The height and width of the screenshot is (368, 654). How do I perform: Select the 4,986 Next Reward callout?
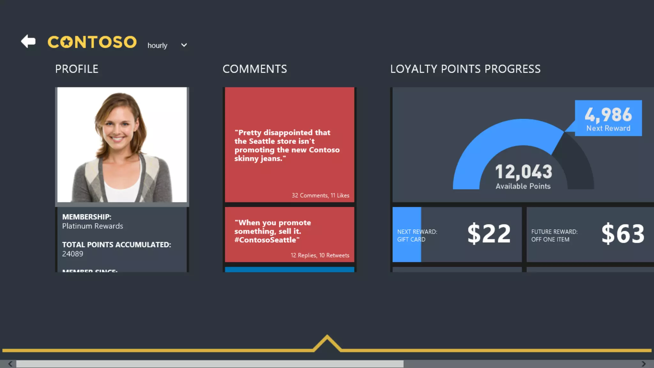[608, 118]
